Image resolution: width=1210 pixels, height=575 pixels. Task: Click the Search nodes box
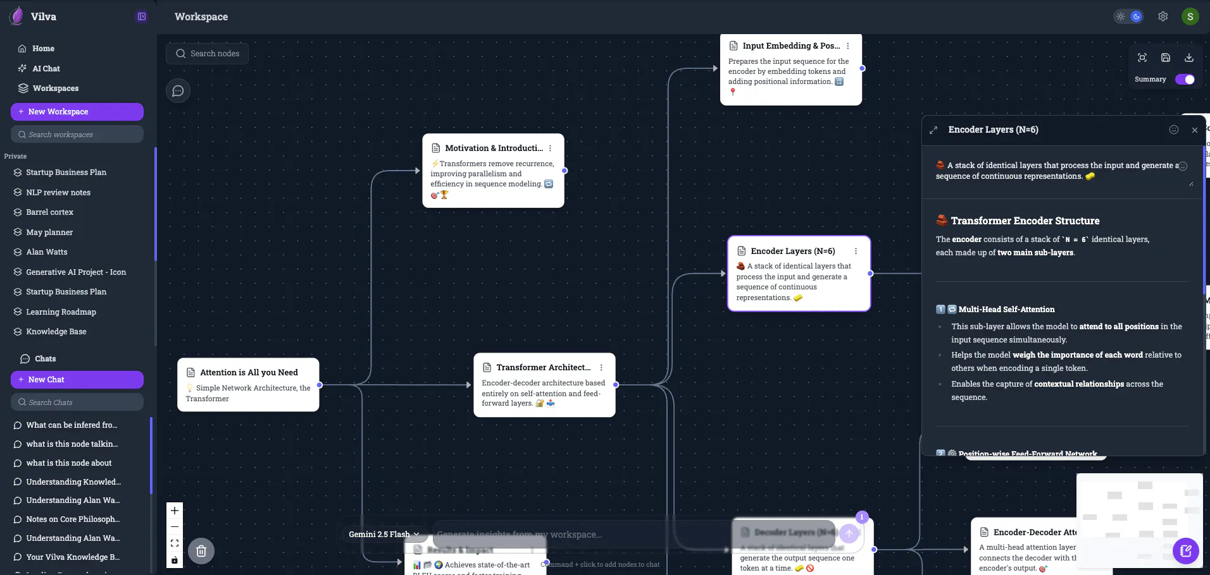(x=207, y=54)
